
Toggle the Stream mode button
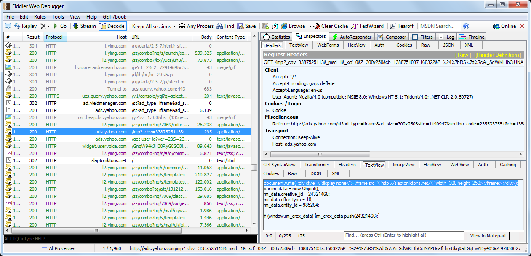click(x=84, y=26)
